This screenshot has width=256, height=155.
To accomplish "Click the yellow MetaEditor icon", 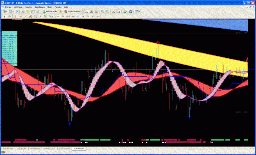I will (x=60, y=11).
